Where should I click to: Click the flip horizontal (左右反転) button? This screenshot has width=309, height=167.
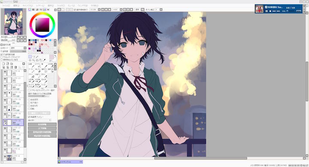42,124
